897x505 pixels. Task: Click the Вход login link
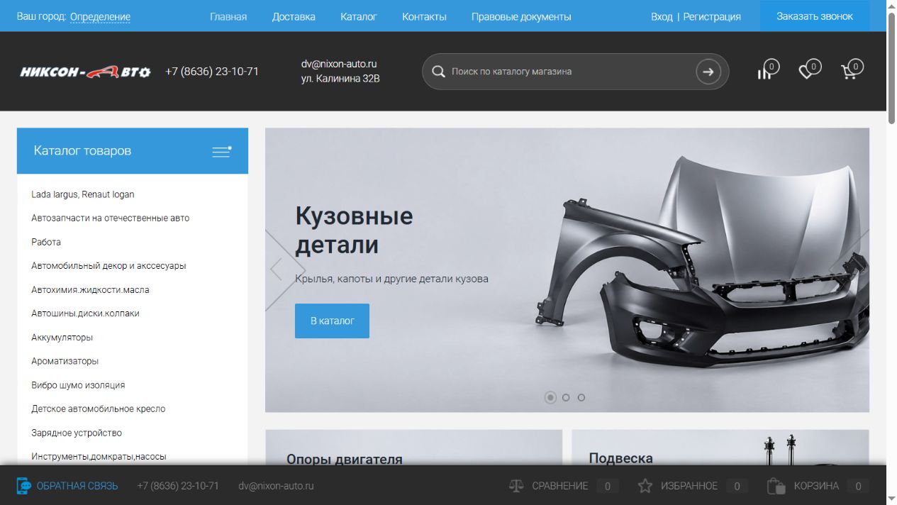coord(662,16)
